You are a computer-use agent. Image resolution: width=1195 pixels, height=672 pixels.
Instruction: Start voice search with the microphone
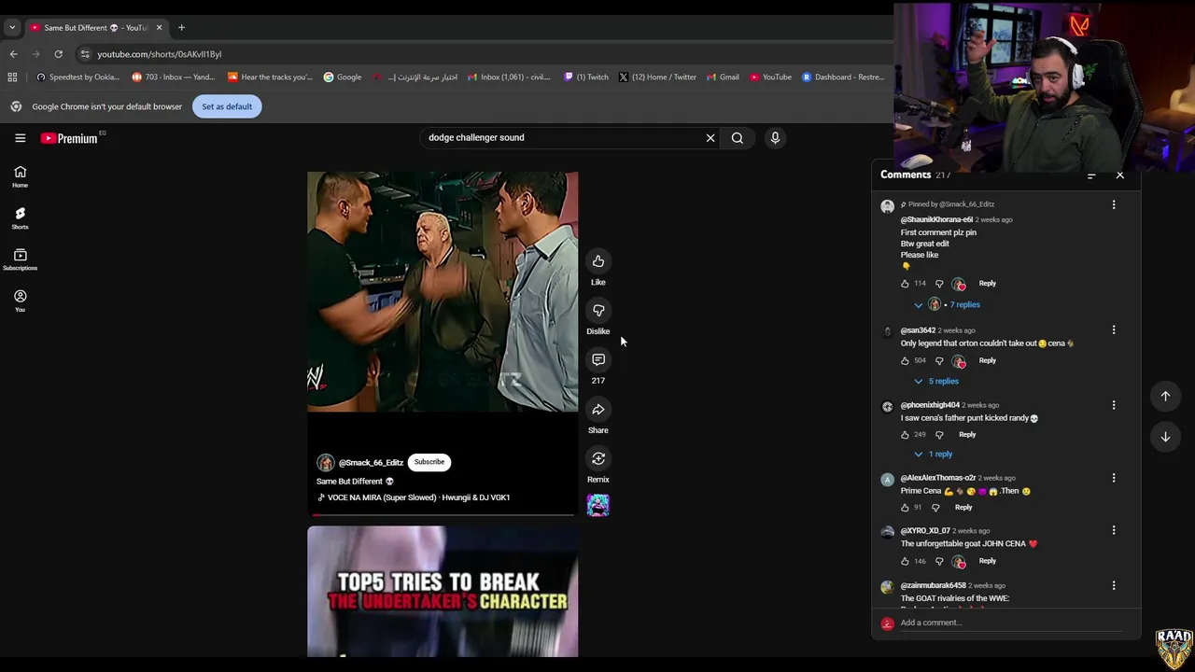coord(775,138)
